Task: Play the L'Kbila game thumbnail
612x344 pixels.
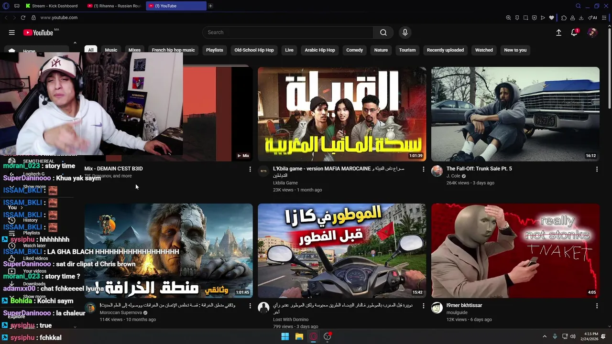Action: pos(342,114)
